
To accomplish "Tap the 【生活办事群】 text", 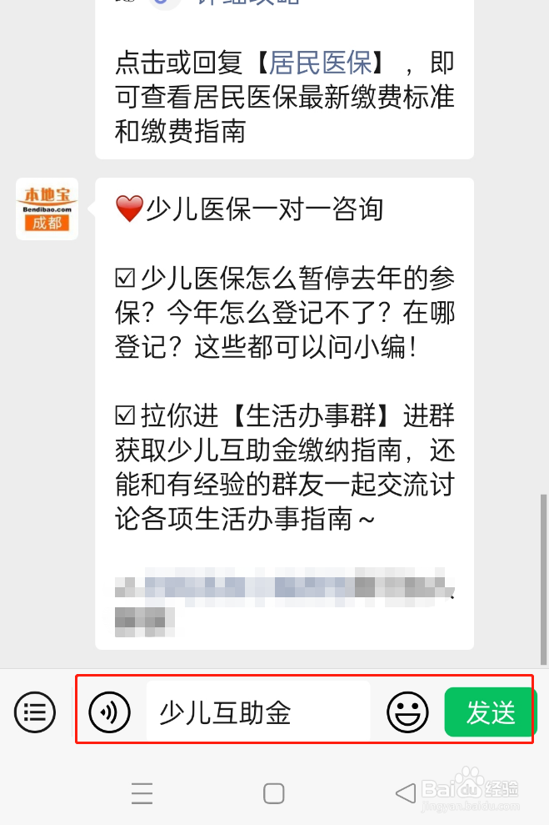I will [311, 415].
